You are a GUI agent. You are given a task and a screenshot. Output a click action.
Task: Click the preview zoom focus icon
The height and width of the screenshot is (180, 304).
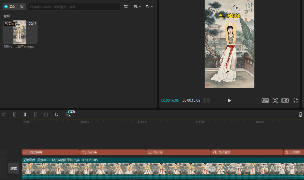(x=275, y=100)
